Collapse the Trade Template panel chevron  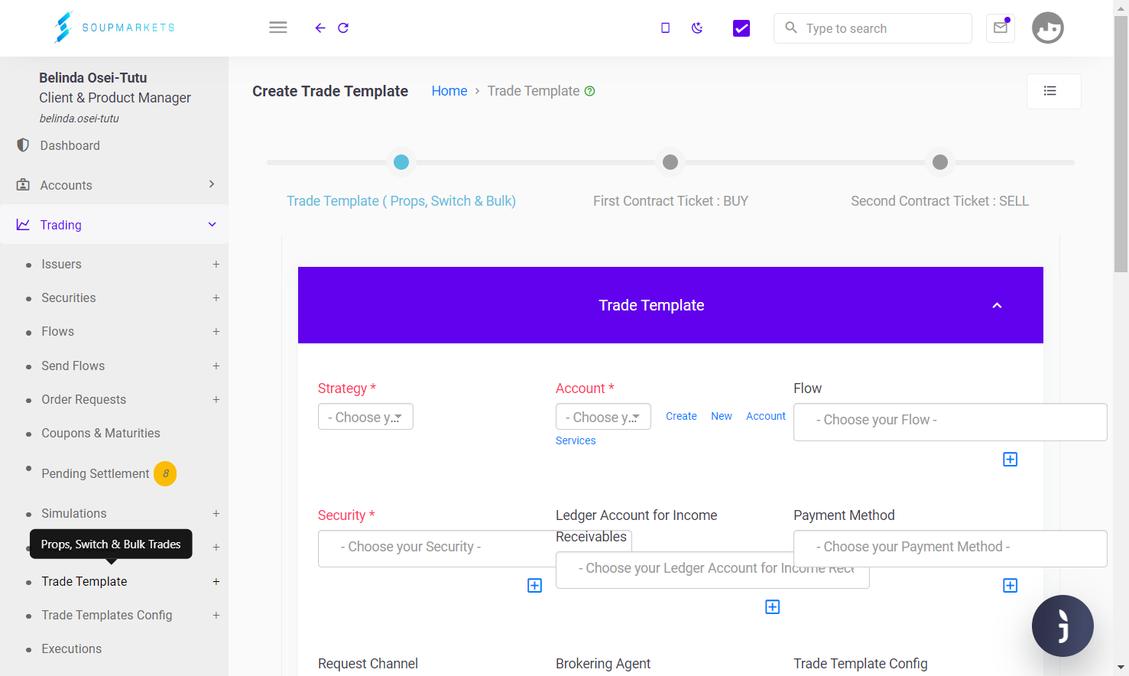[997, 305]
